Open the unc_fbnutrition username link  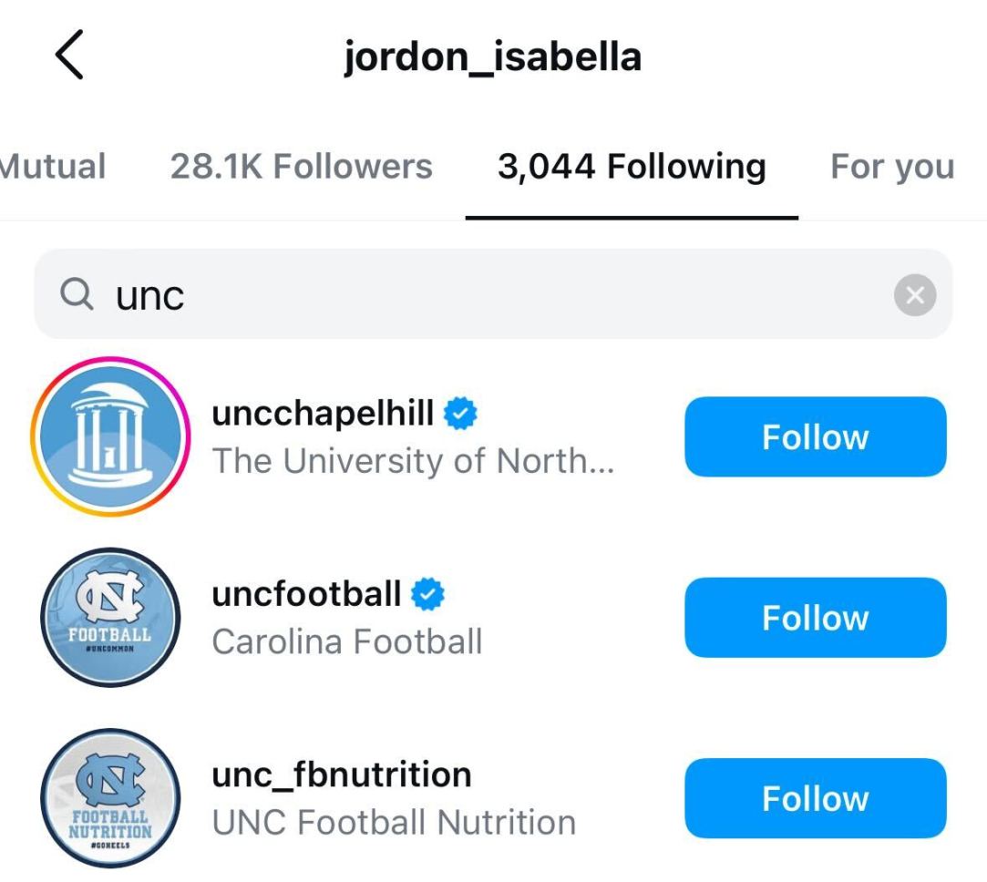342,775
